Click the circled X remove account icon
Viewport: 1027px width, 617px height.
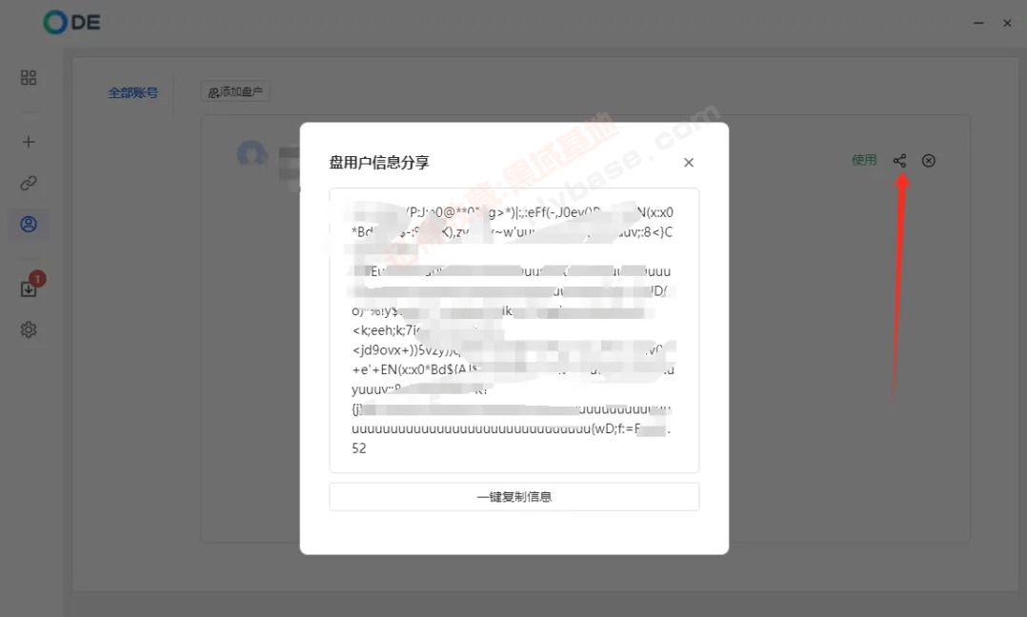click(928, 160)
